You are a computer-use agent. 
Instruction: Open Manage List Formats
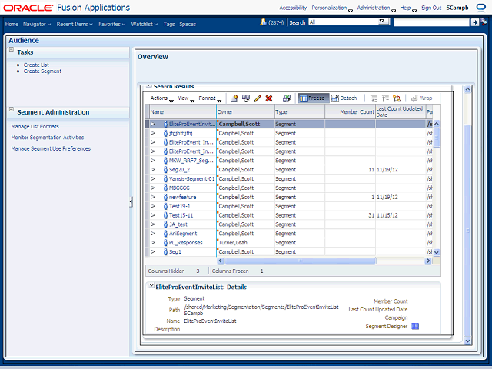tap(35, 126)
